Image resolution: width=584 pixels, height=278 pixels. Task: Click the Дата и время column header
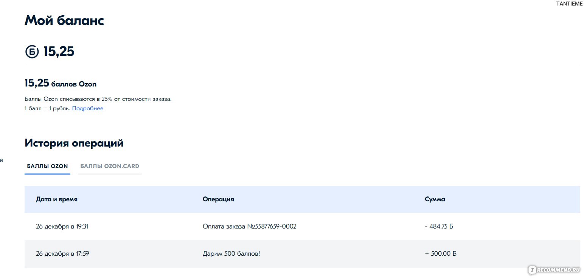coord(57,199)
